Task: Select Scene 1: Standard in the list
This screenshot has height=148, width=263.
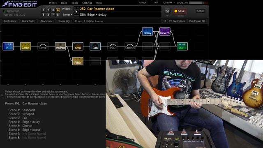Action: [x=22, y=110]
